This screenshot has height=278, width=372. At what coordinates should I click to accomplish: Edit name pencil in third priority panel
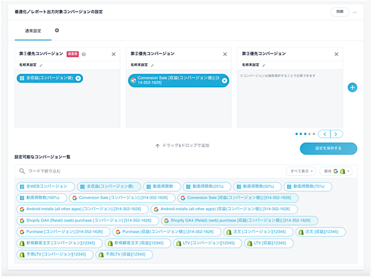tap(263, 65)
